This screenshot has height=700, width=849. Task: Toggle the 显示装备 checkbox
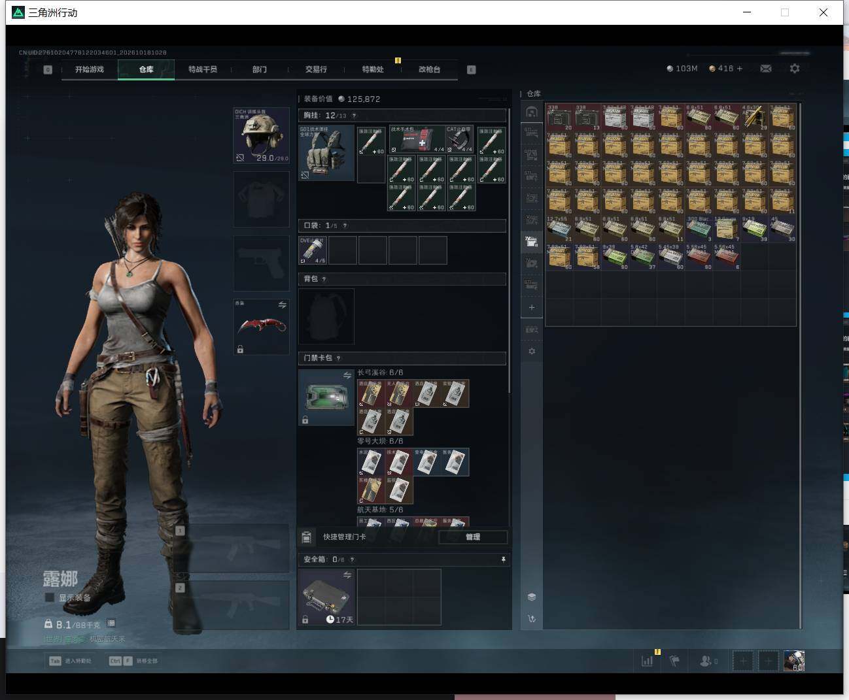(x=49, y=597)
